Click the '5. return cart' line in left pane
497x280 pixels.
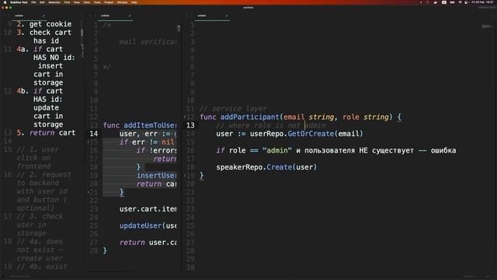tap(46, 133)
